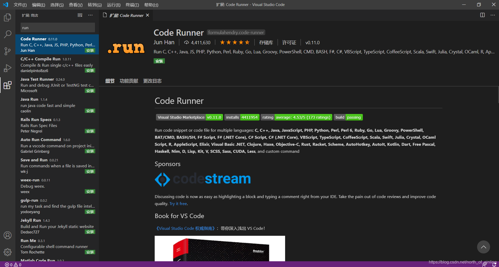Install Jekyll Run extension
This screenshot has width=499, height=267.
click(x=90, y=232)
